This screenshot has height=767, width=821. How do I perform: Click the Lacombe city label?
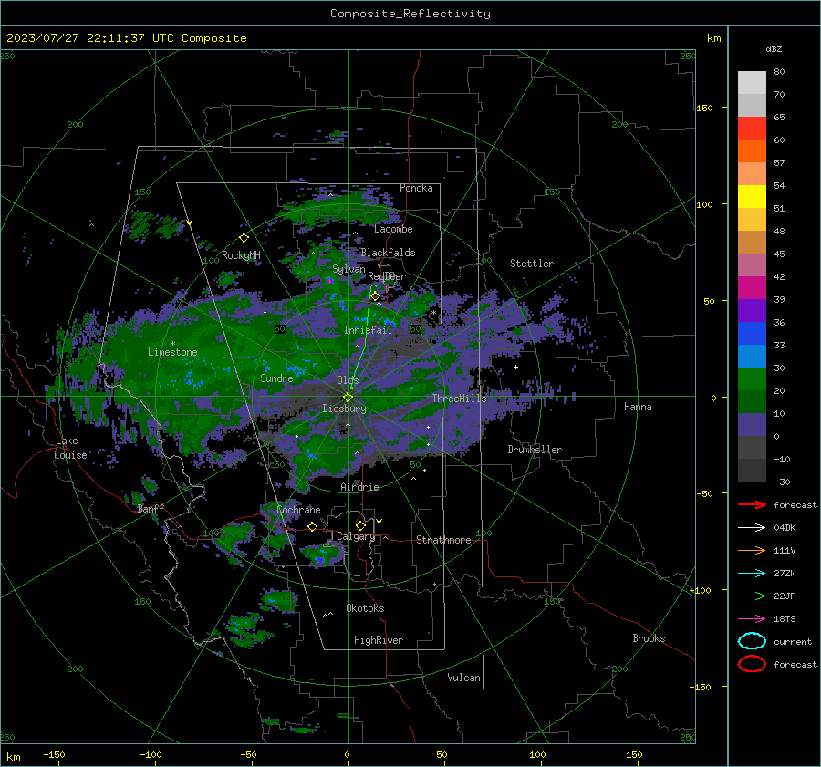pyautogui.click(x=393, y=229)
